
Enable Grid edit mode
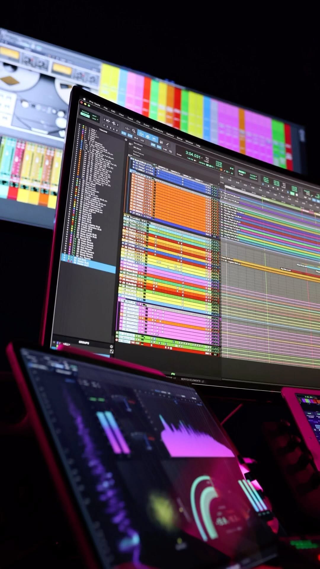point(94,119)
